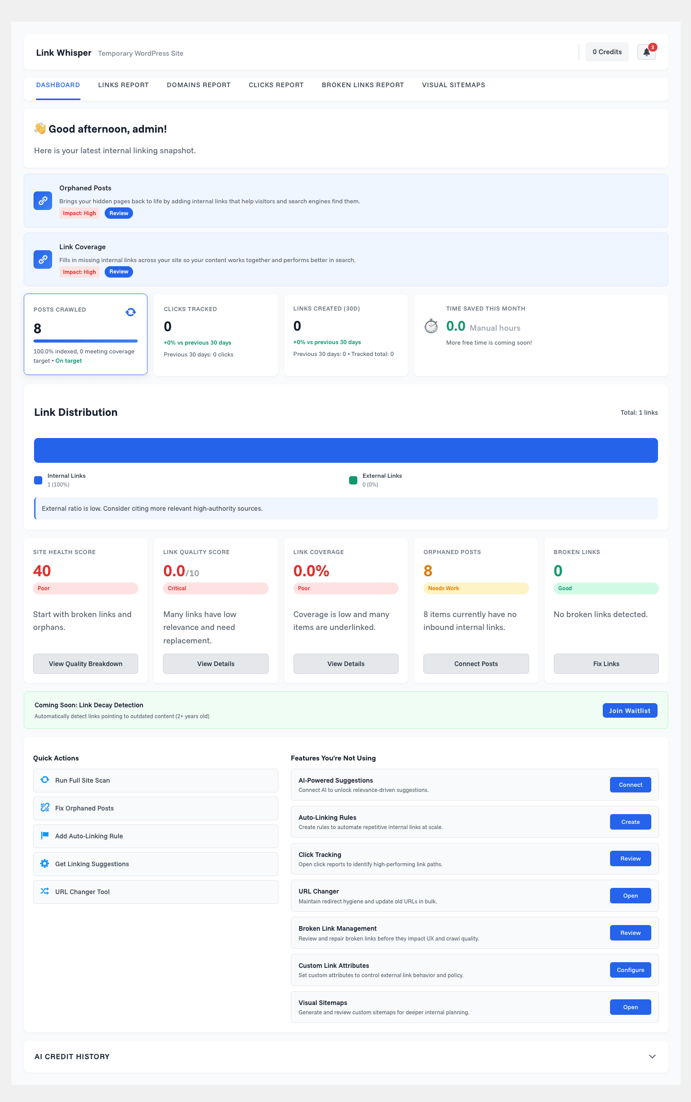Image resolution: width=691 pixels, height=1102 pixels.
Task: Click the Link Coverage link icon
Action: tap(43, 260)
